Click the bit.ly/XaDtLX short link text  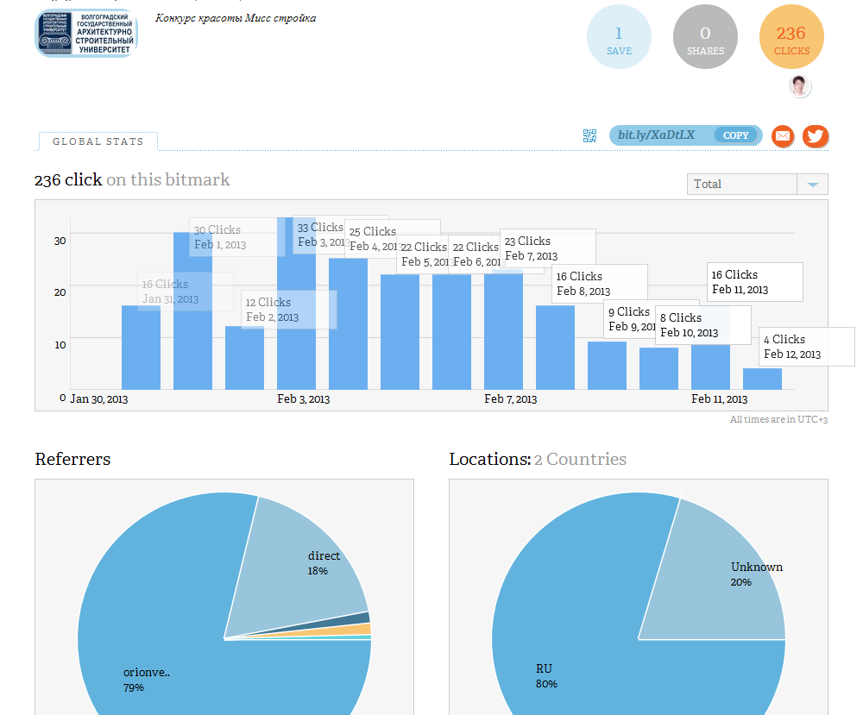click(x=656, y=135)
